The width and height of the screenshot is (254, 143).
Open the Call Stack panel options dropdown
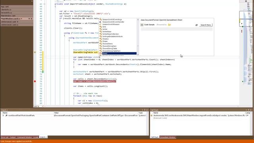tap(246, 110)
